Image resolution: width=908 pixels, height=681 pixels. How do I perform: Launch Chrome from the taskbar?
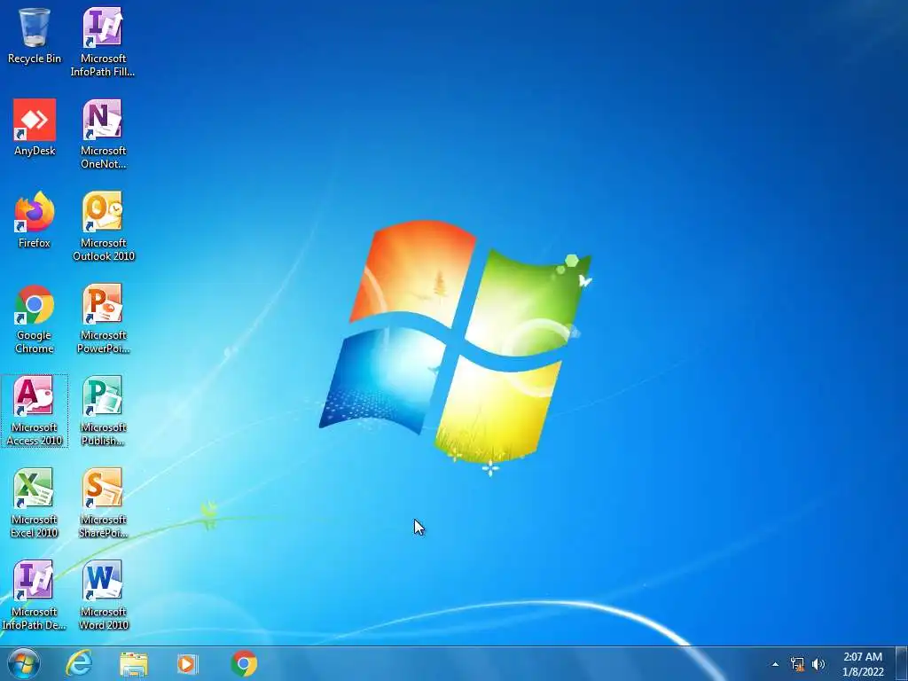(x=244, y=663)
